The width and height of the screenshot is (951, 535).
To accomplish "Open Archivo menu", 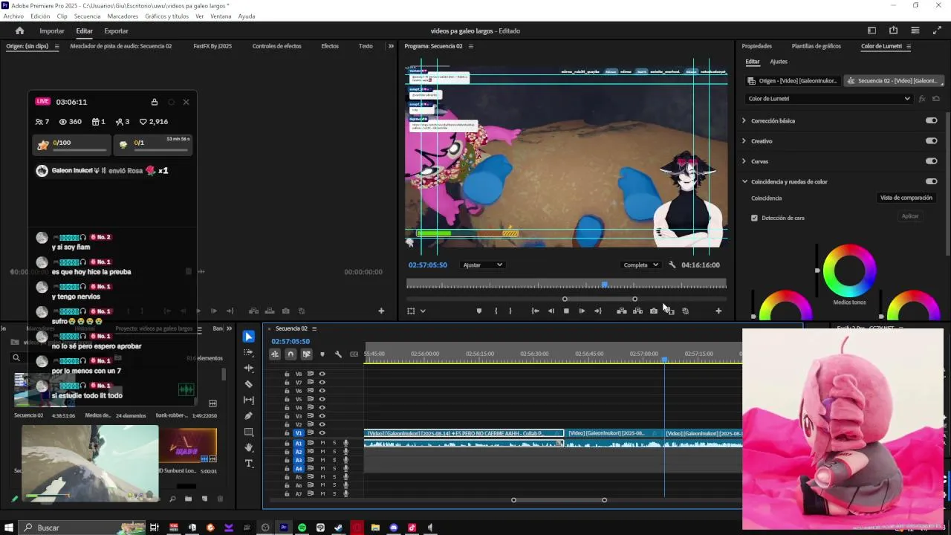I will tap(13, 16).
